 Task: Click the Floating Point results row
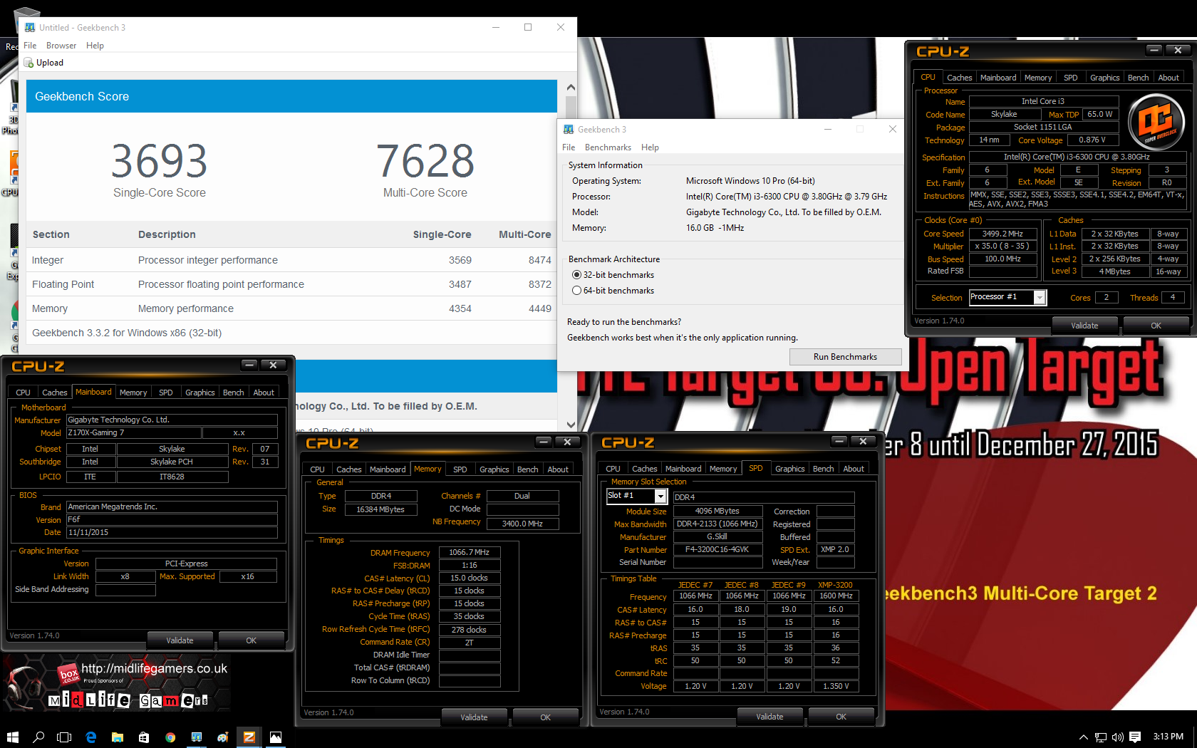(x=291, y=284)
